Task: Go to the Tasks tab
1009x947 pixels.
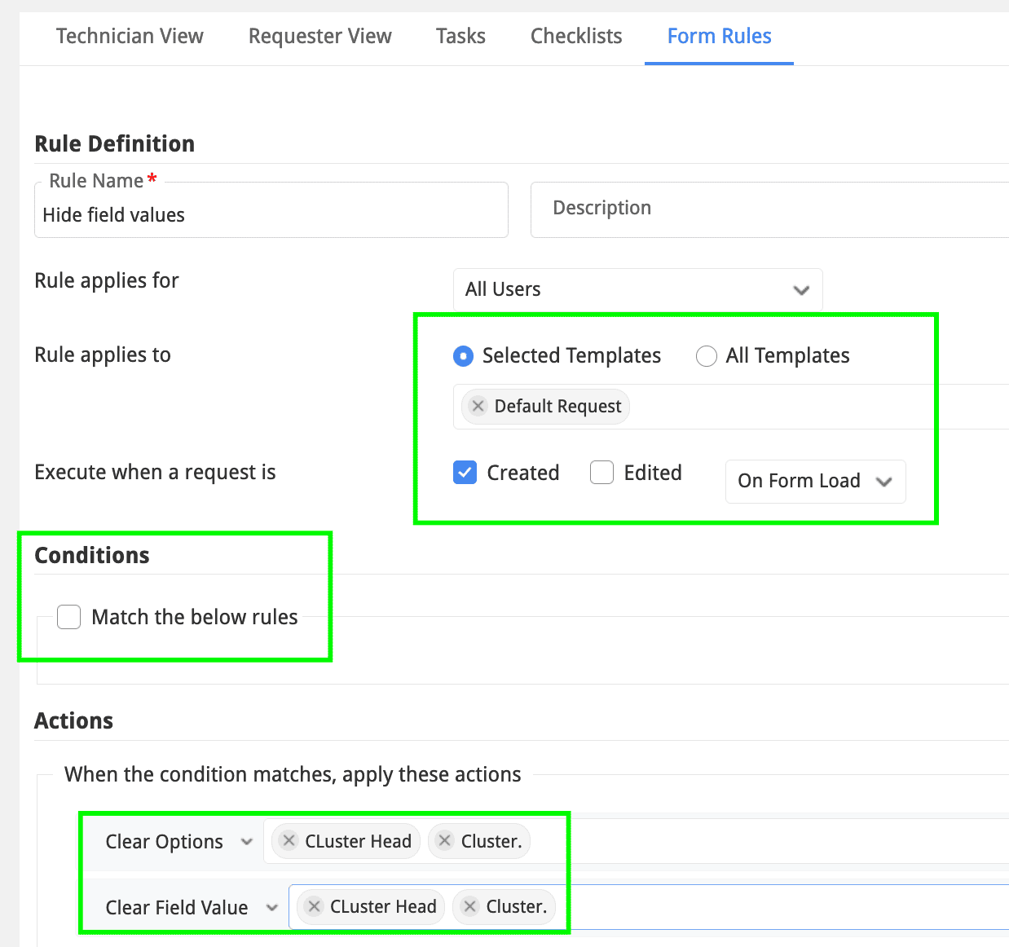Action: 460,37
